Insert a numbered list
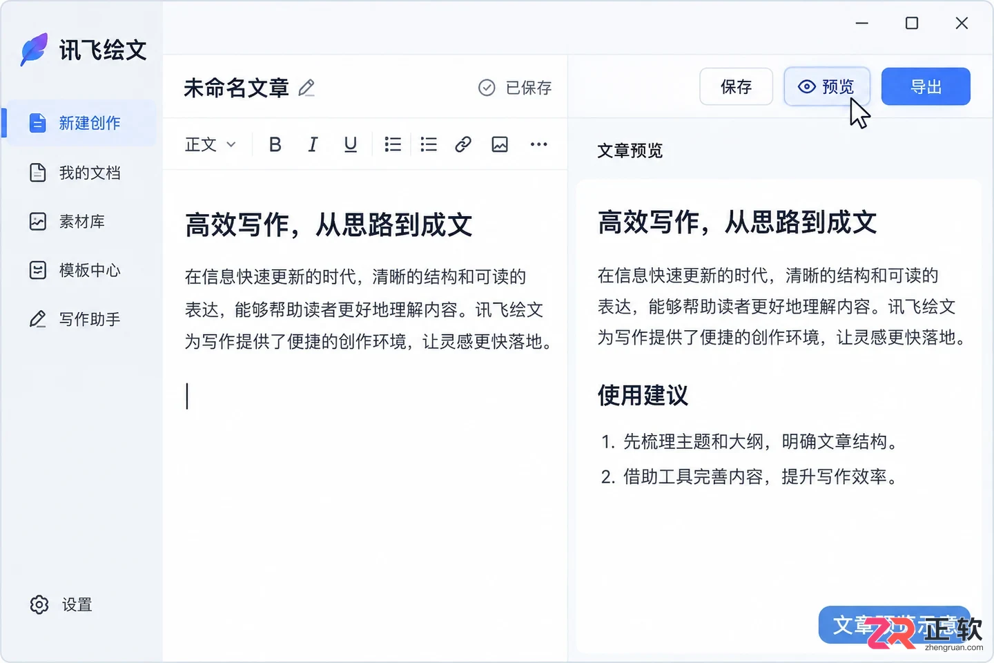The width and height of the screenshot is (994, 663). [393, 144]
